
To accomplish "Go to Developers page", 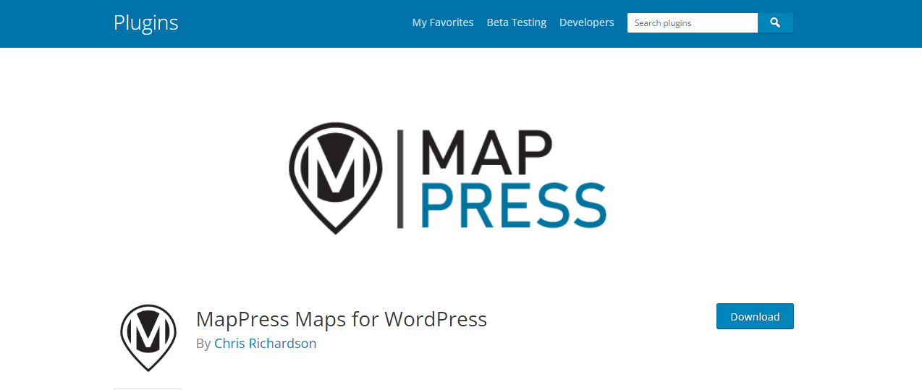I will pyautogui.click(x=587, y=22).
